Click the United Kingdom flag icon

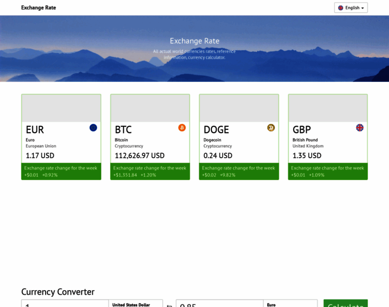coord(360,128)
